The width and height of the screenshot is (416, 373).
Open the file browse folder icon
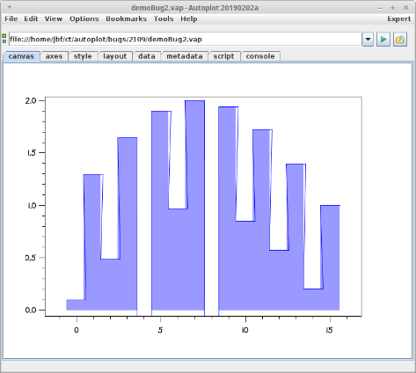pos(400,40)
